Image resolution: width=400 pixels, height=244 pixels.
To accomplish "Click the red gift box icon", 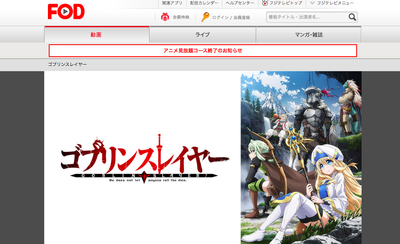I will pyautogui.click(x=165, y=17).
